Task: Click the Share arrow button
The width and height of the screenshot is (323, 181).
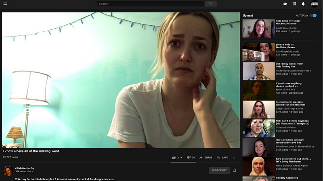Action: pos(206,158)
